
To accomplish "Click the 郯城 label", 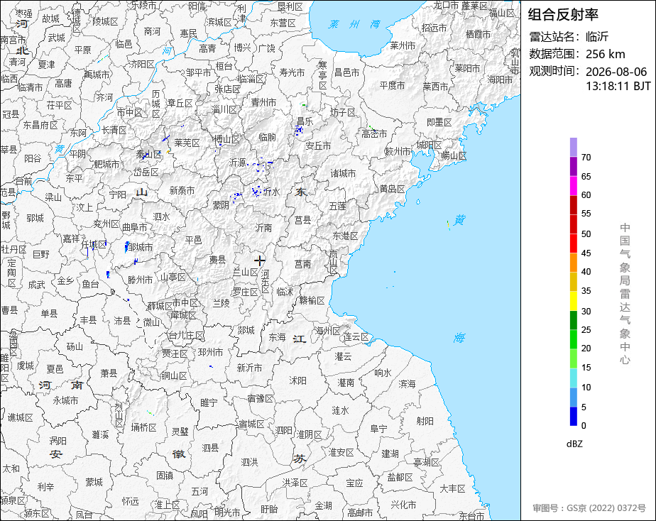I will 246,330.
